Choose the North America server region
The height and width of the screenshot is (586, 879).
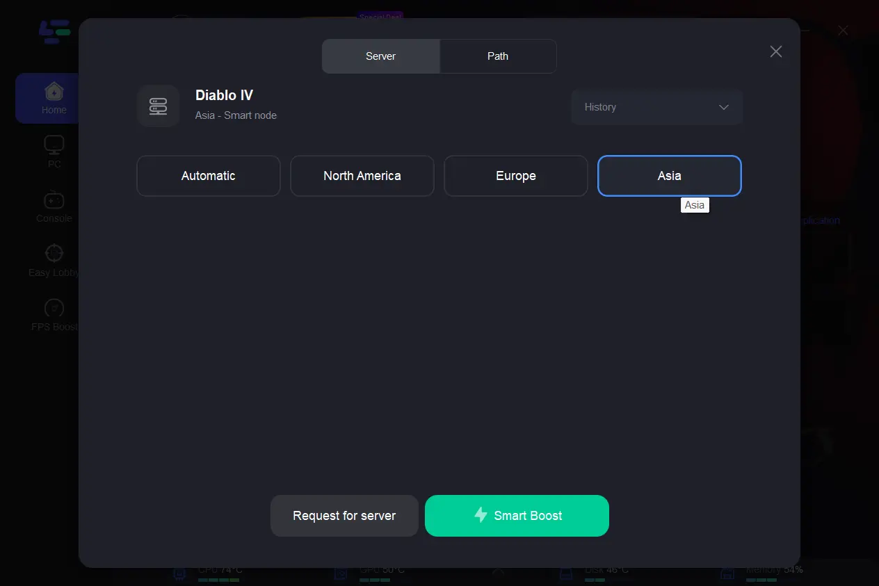pos(362,176)
